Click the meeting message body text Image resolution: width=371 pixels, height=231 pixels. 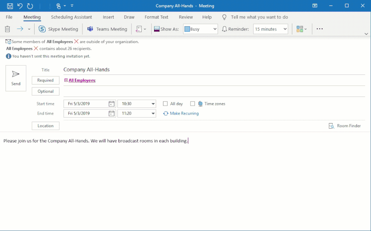pyautogui.click(x=95, y=141)
